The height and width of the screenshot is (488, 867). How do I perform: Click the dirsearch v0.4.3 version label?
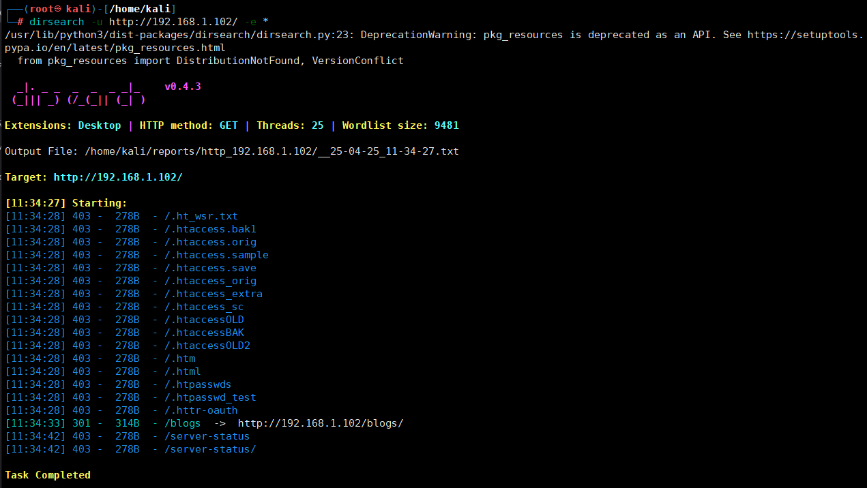(x=183, y=87)
